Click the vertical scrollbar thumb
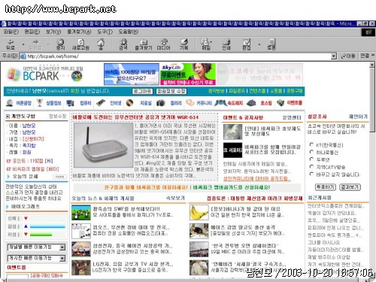The height and width of the screenshot is (282, 376). click(372, 100)
